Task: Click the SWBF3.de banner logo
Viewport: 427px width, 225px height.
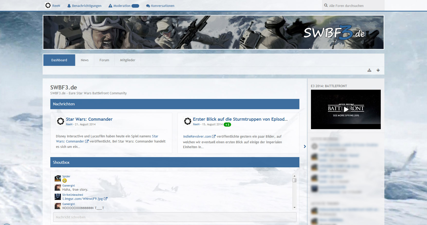Action: click(x=334, y=33)
